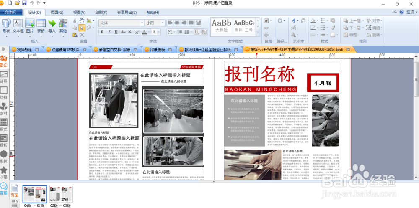Delete using the X icon in 编辑
Image resolution: width=419 pixels, height=208 pixels.
point(82,35)
